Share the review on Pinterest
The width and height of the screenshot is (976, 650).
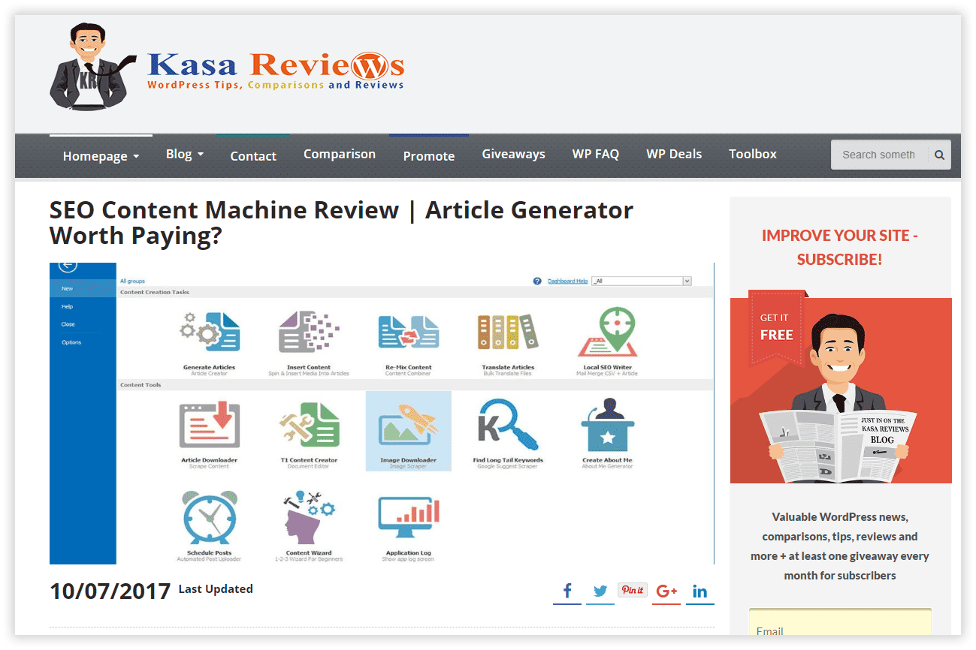pos(632,590)
